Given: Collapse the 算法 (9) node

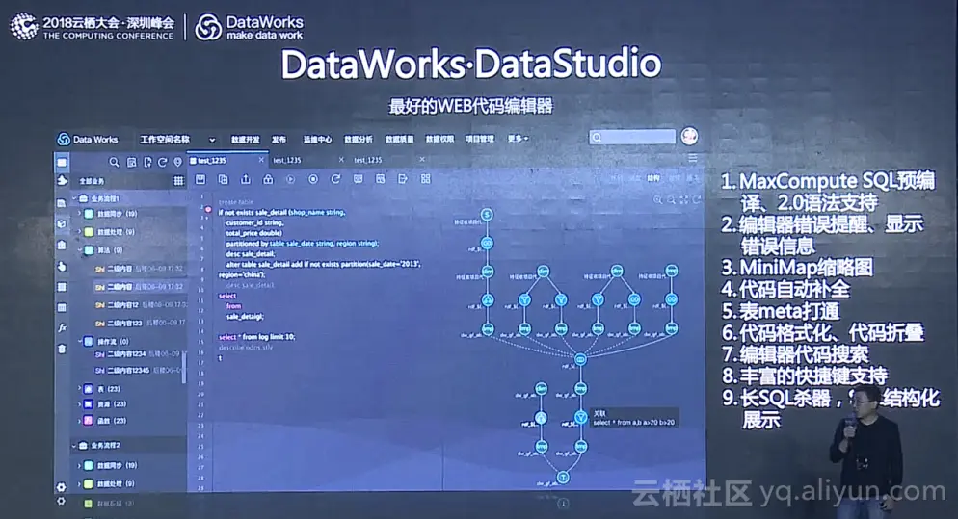Looking at the screenshot, I should pyautogui.click(x=79, y=249).
